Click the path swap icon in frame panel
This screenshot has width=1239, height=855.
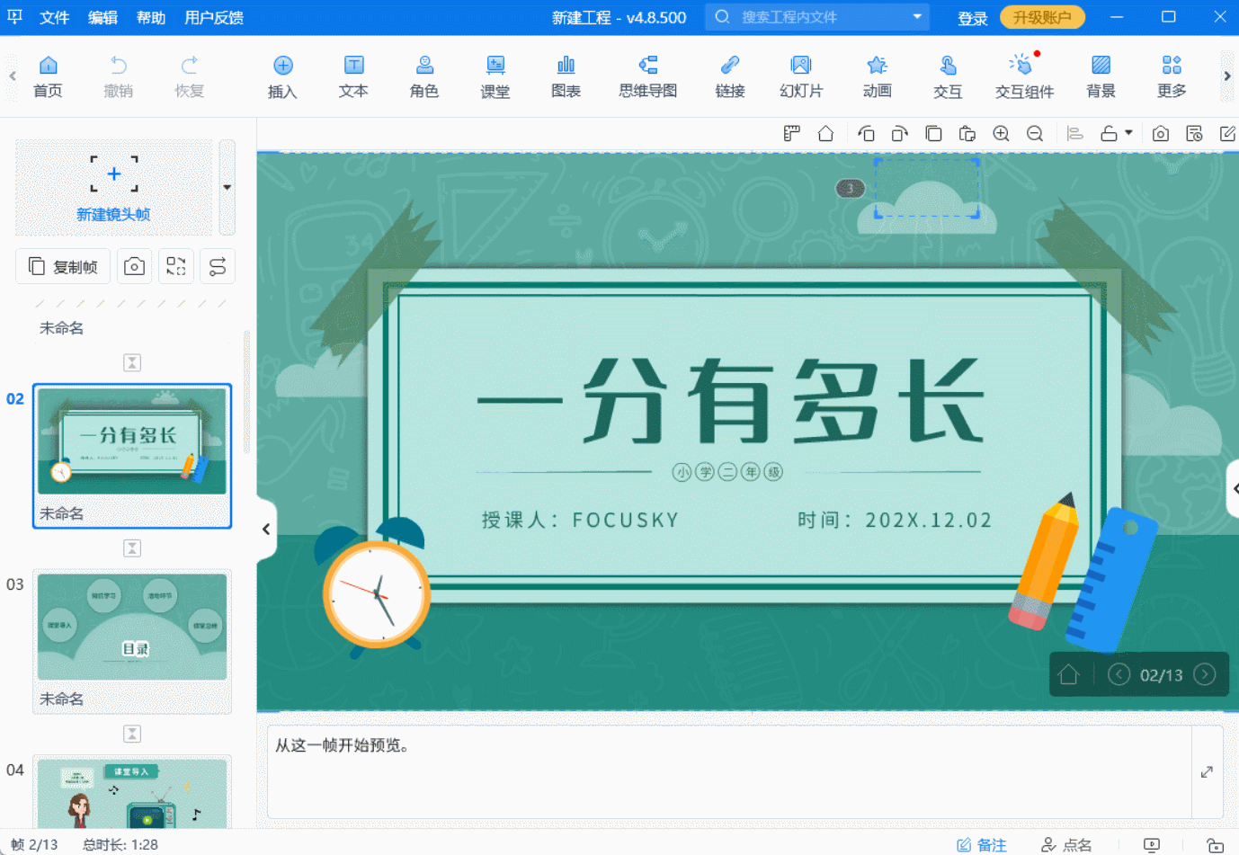click(x=218, y=266)
